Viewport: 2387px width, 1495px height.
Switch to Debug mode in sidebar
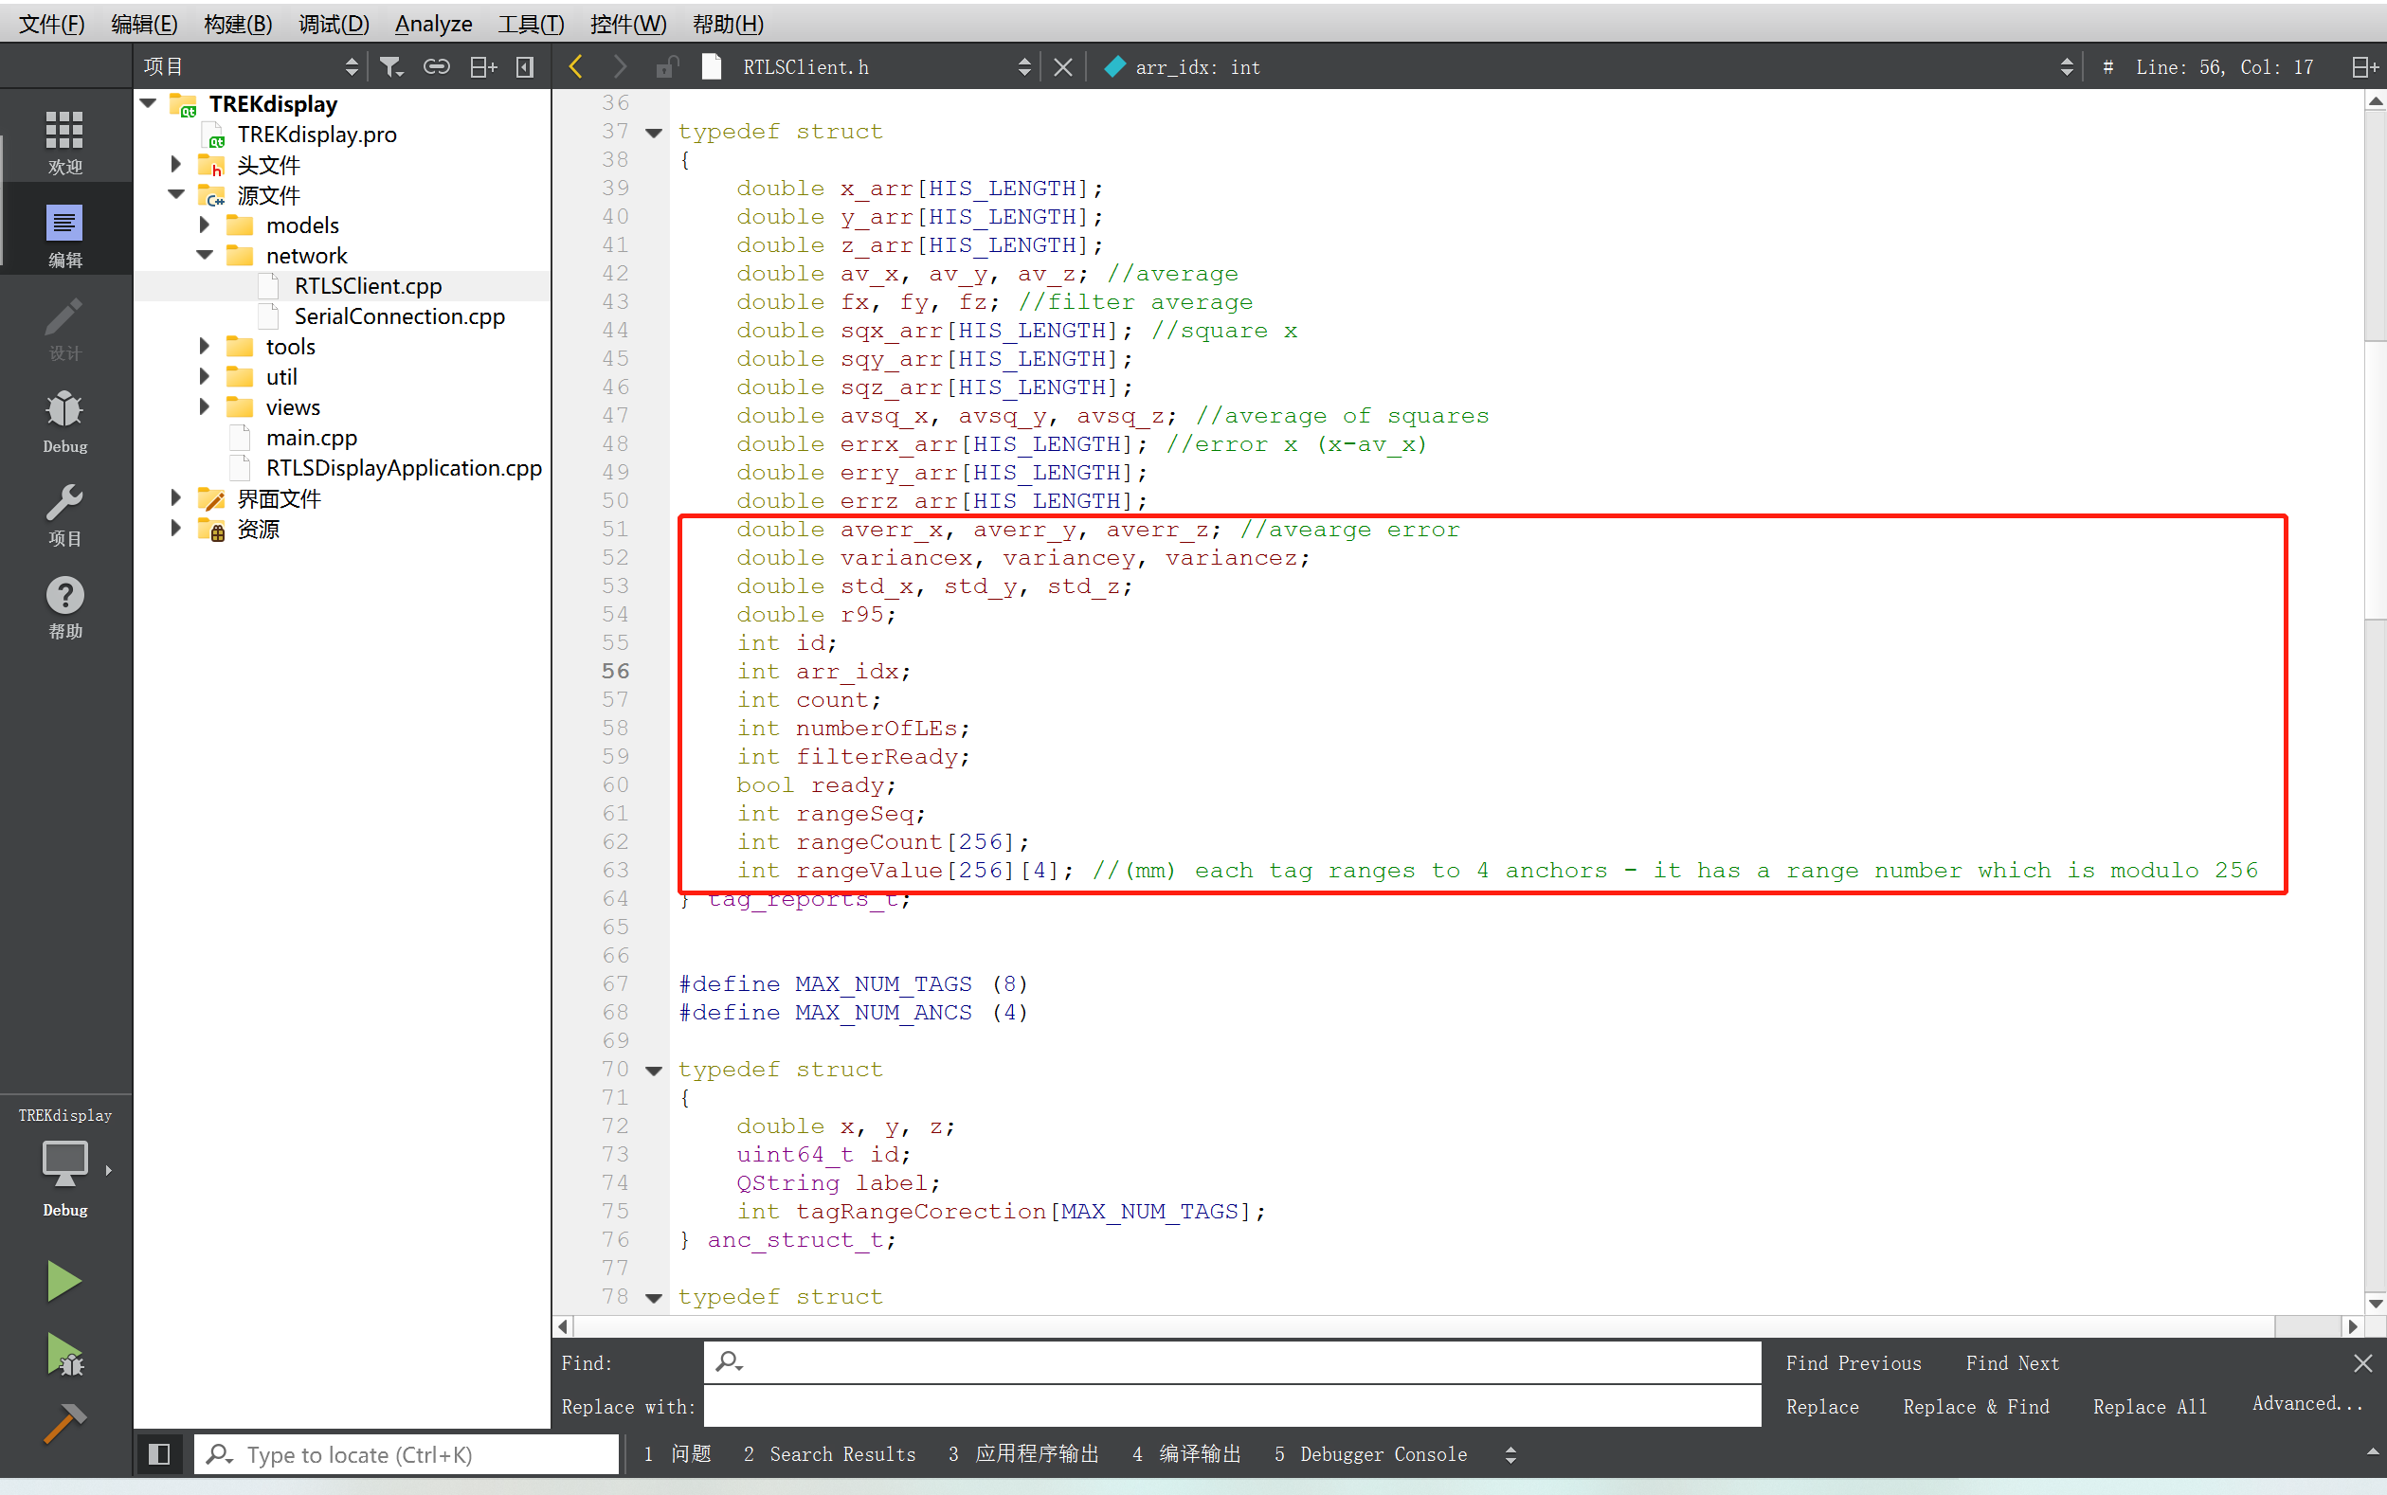pyautogui.click(x=64, y=422)
